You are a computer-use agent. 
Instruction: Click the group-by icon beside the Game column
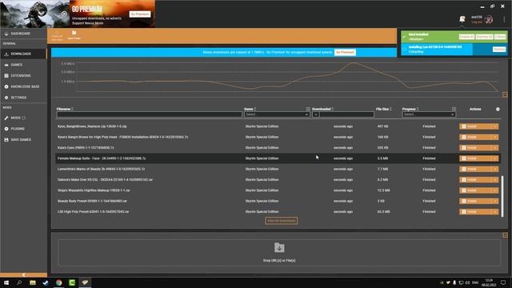307,109
